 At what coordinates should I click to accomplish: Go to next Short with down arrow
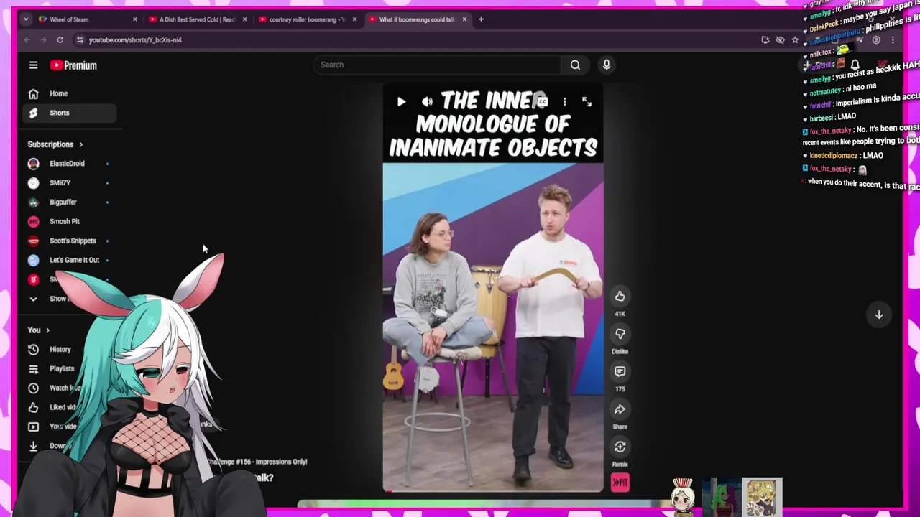click(878, 315)
